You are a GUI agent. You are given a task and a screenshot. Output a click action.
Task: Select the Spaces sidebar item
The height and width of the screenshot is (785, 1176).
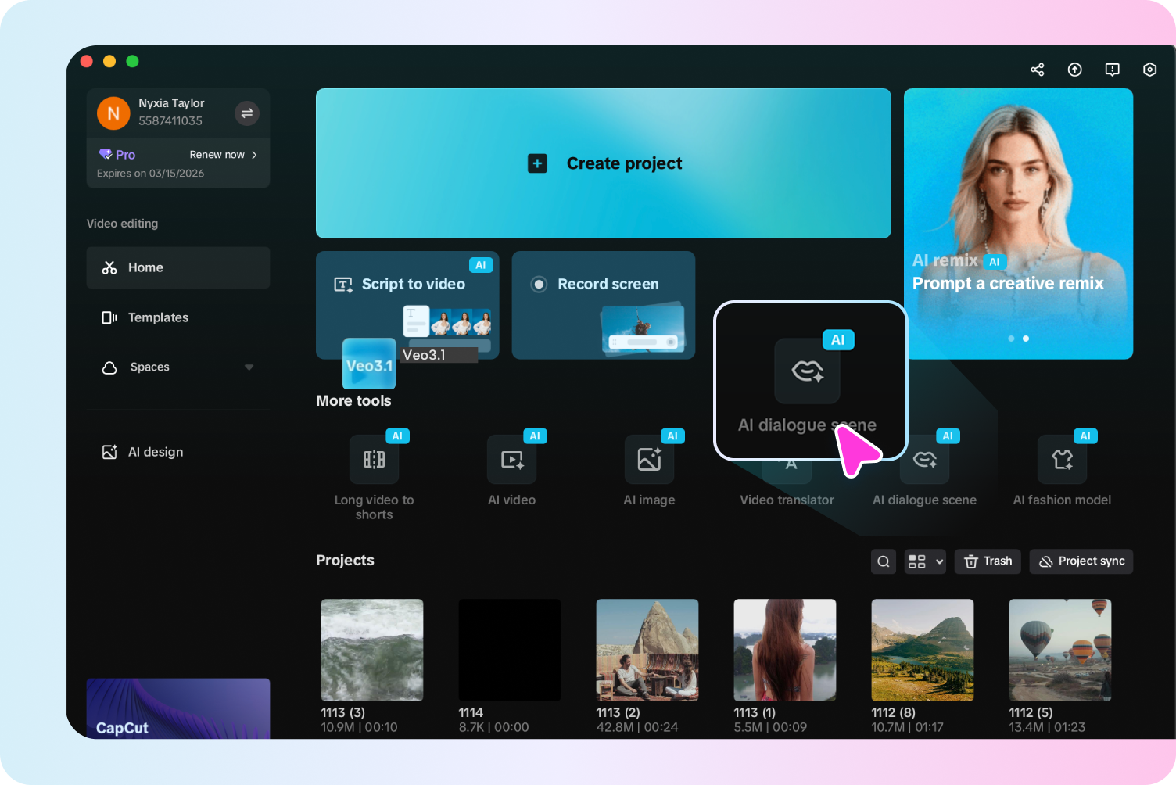pos(178,367)
